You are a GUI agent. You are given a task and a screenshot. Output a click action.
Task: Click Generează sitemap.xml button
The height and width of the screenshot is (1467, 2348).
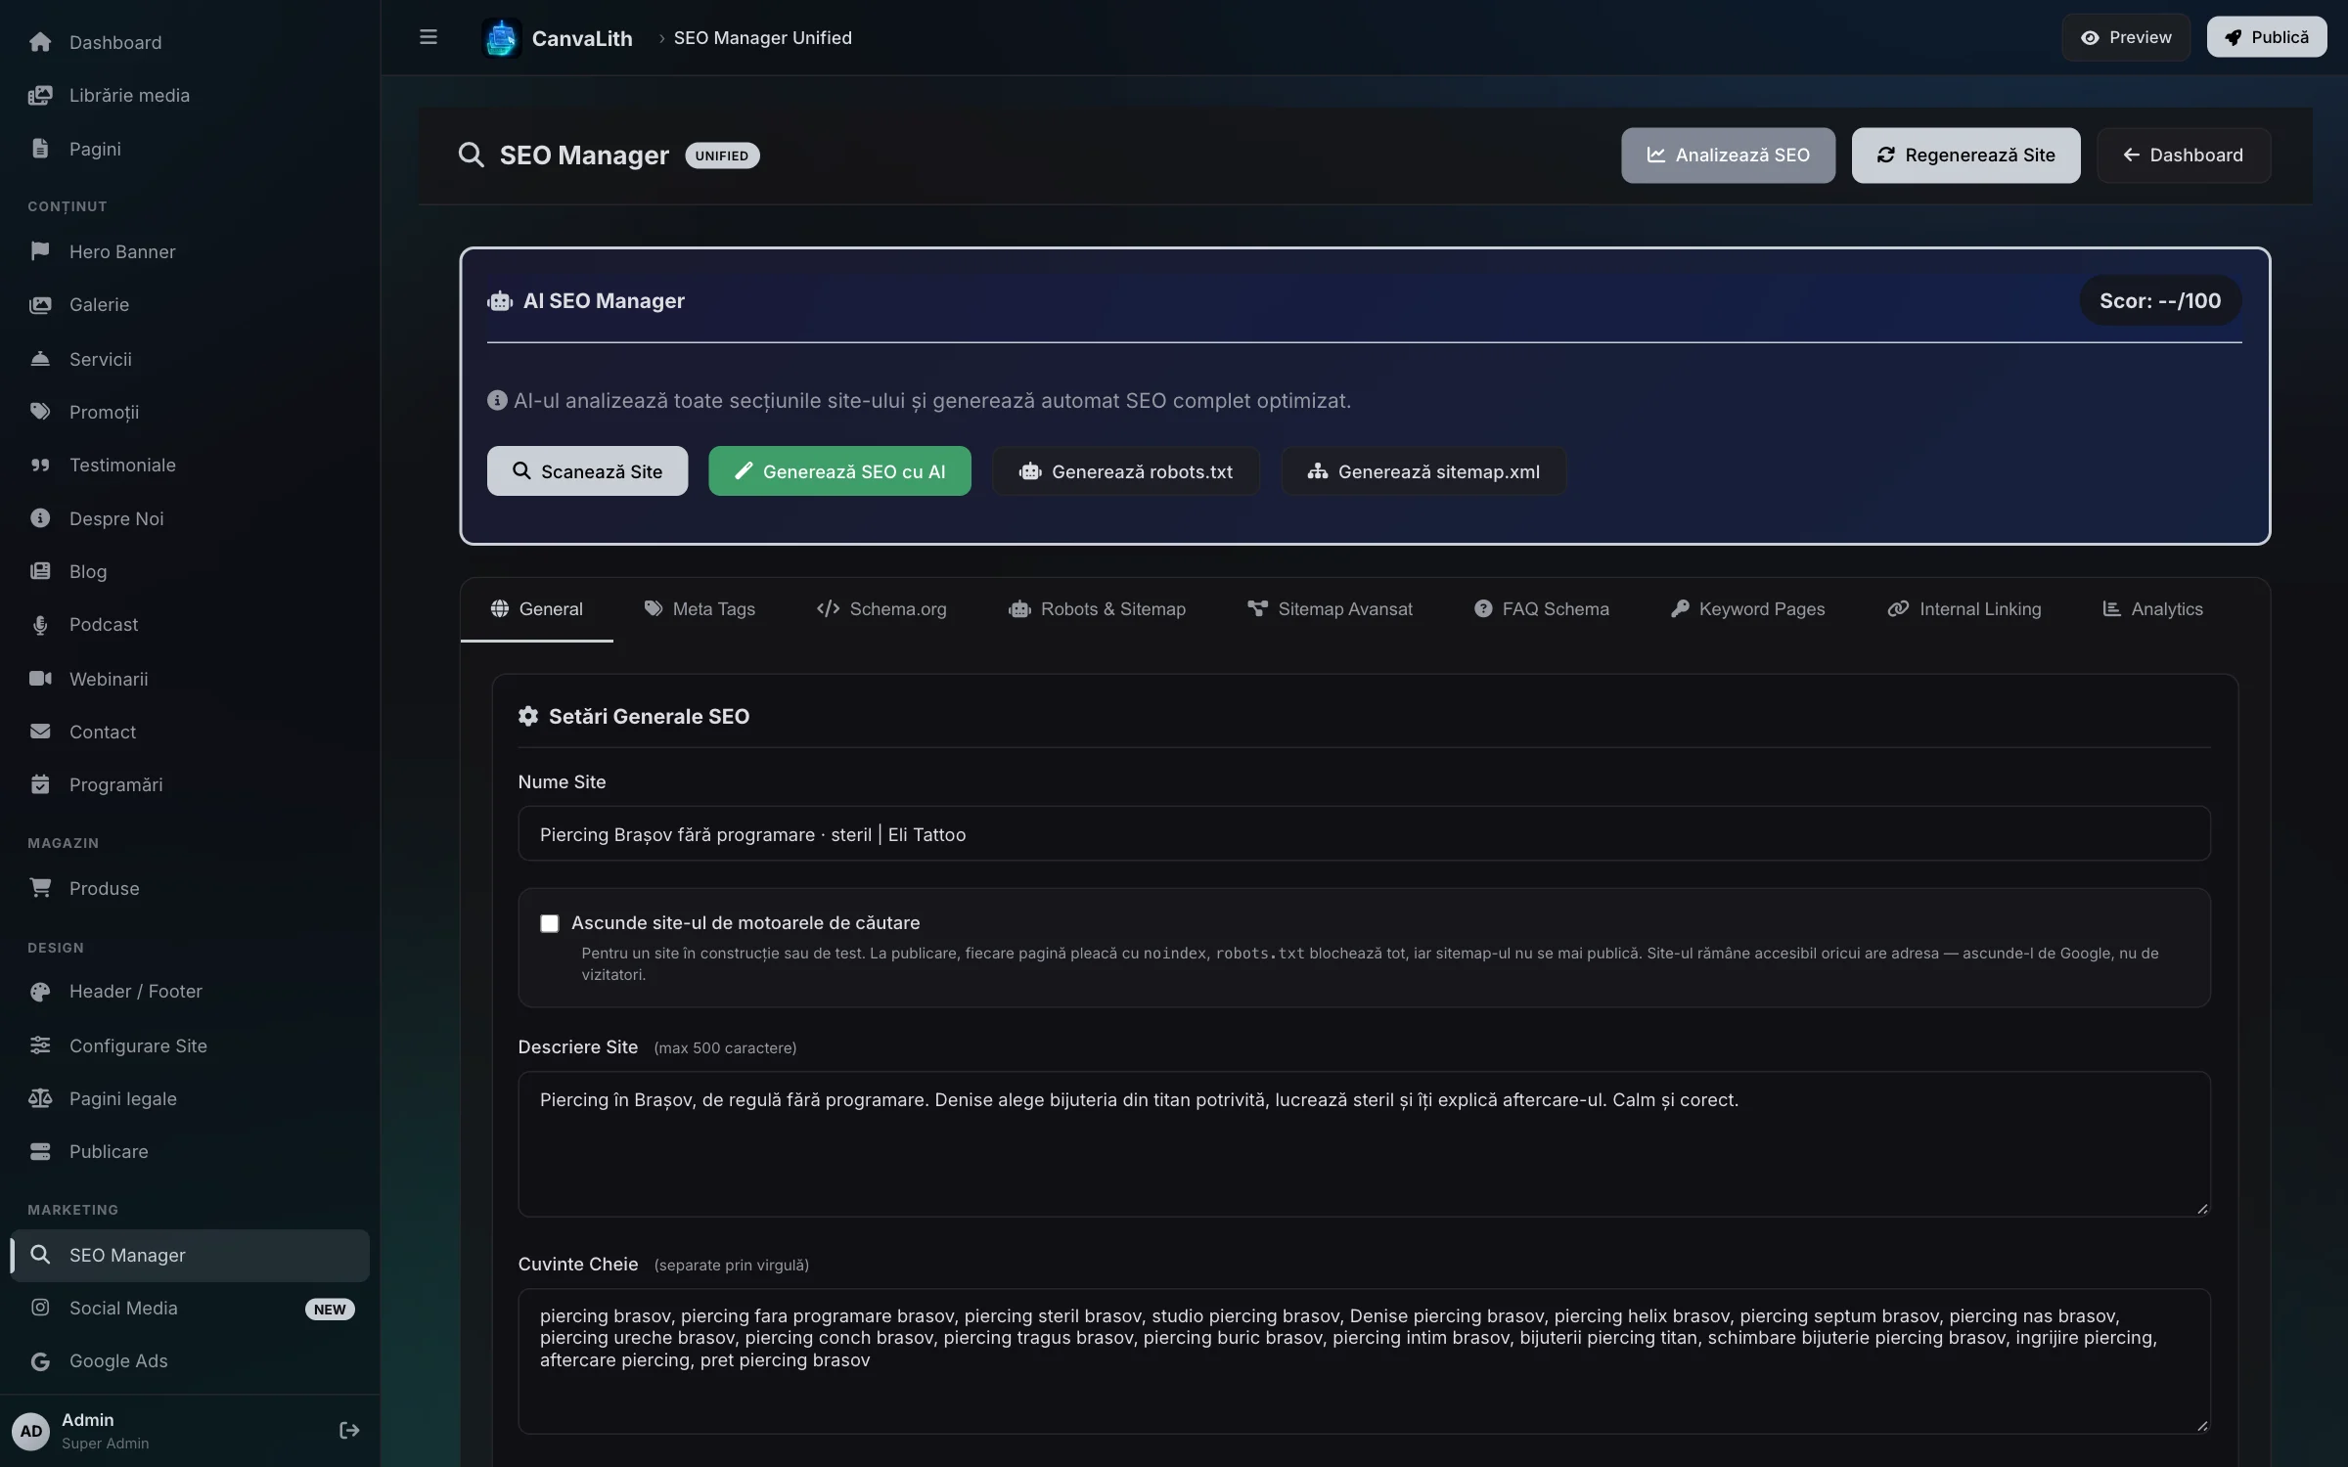[1423, 471]
